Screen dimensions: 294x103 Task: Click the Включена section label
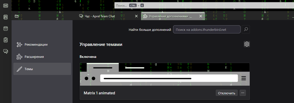tap(88, 57)
